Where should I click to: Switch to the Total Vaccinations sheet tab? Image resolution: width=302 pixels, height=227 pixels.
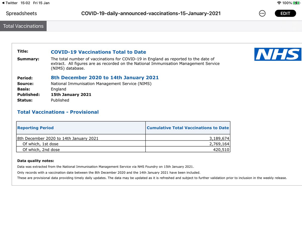(x=23, y=26)
